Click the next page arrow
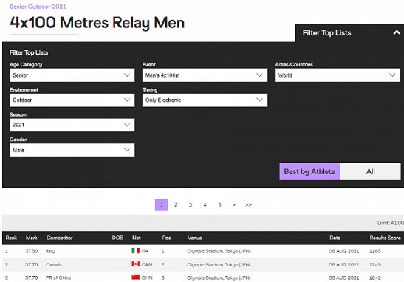Viewport: 404px width, 282px height. pyautogui.click(x=234, y=205)
